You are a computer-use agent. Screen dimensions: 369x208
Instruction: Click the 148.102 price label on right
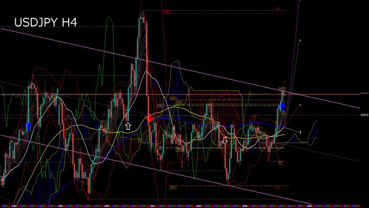point(364,115)
